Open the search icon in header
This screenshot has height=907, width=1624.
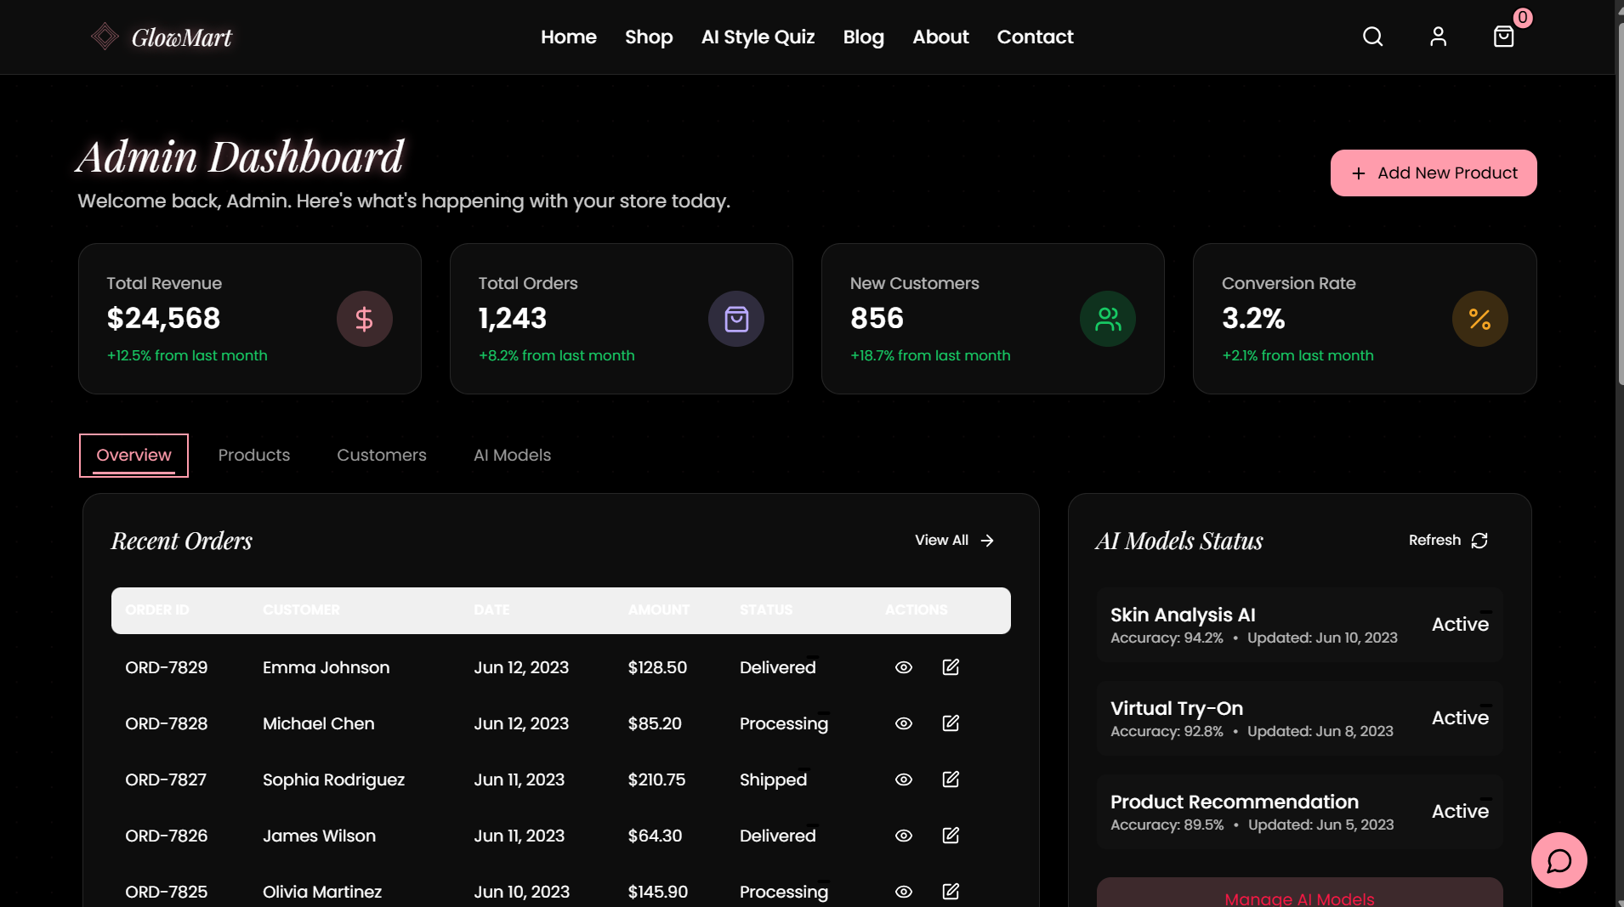coord(1372,37)
